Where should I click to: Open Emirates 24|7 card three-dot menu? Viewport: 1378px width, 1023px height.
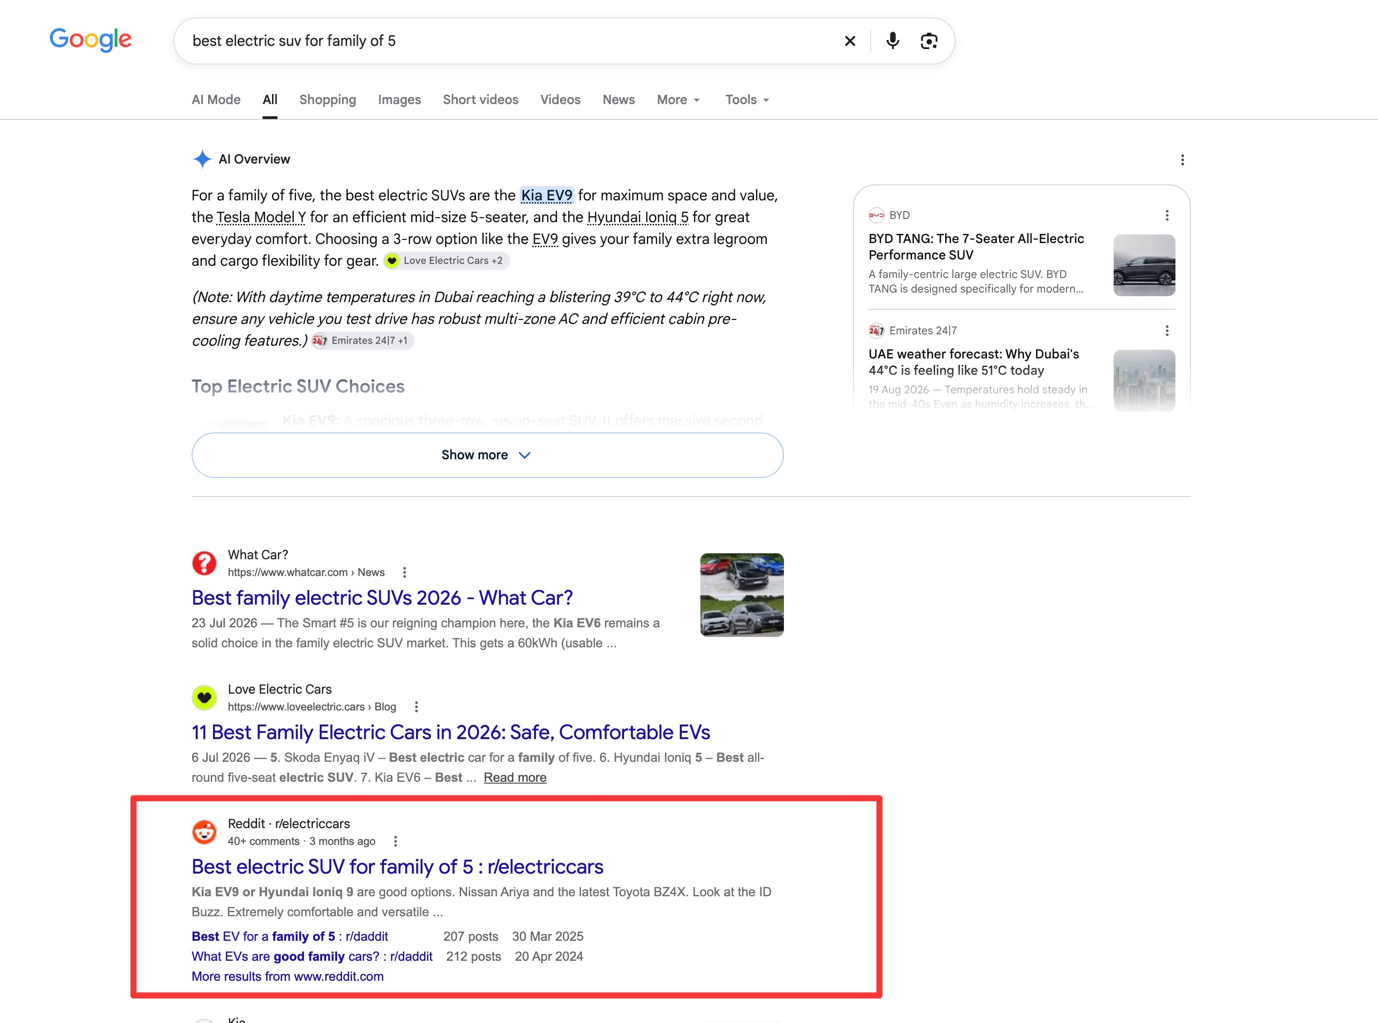click(x=1167, y=331)
